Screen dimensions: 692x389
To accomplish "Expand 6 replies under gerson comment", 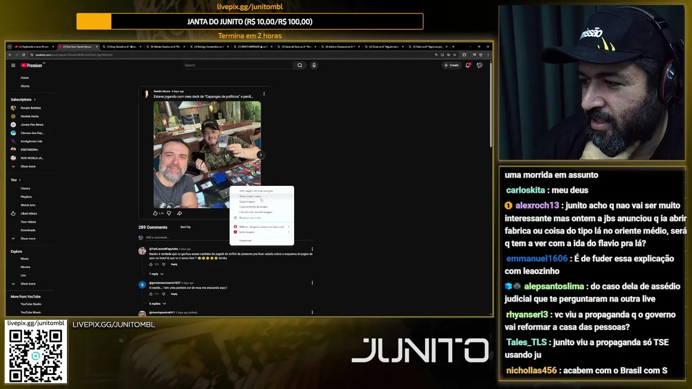I will (157, 304).
